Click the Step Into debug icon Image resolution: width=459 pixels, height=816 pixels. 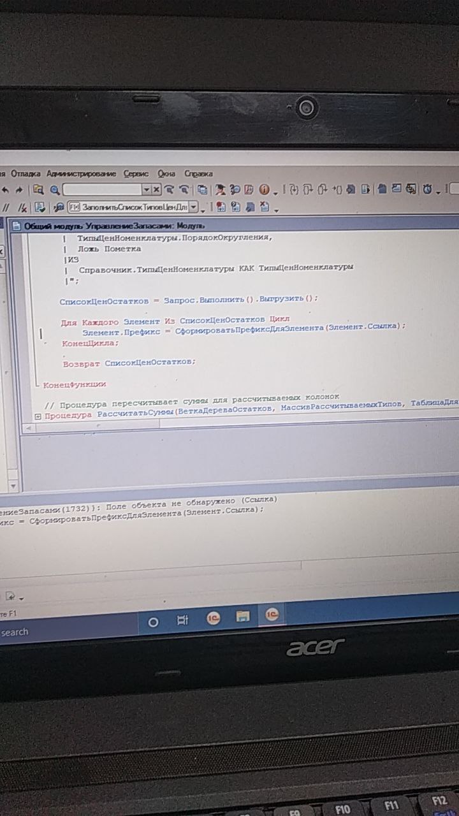tap(294, 189)
